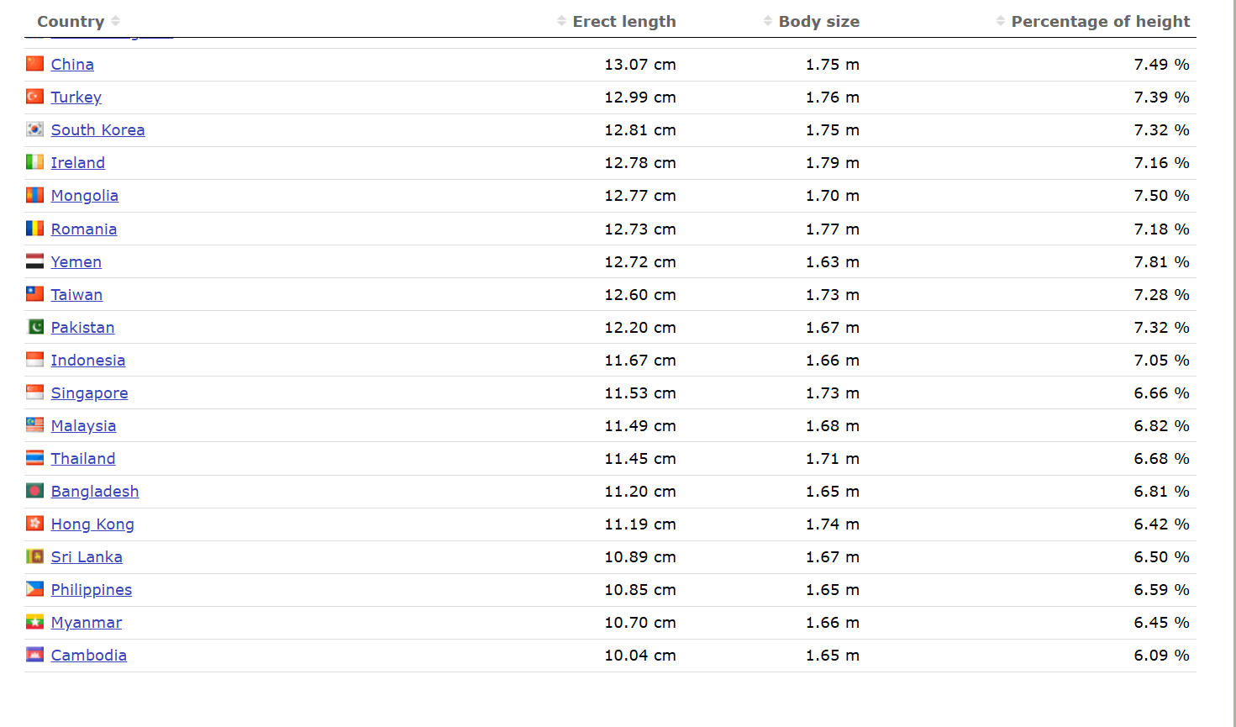Visit the Romania page link
Viewport: 1236px width, 727px height.
click(x=84, y=229)
